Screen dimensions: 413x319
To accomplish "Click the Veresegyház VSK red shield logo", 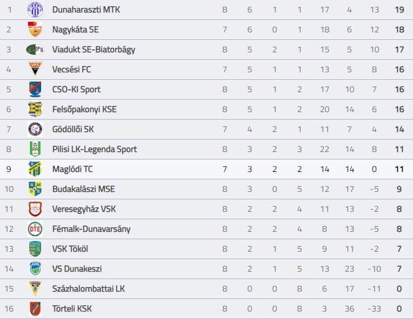I will click(35, 209).
